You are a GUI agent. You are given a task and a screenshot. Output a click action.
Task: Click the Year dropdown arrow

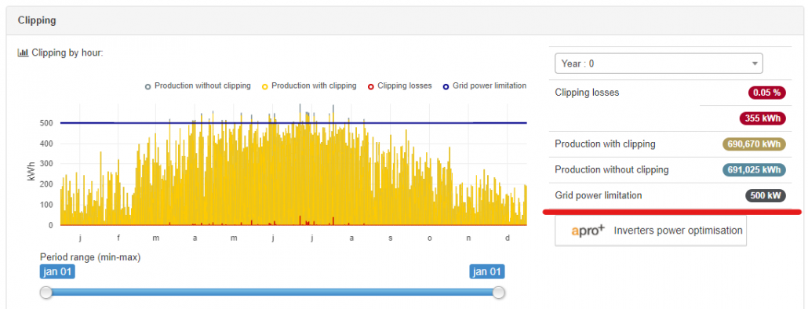[x=755, y=64]
